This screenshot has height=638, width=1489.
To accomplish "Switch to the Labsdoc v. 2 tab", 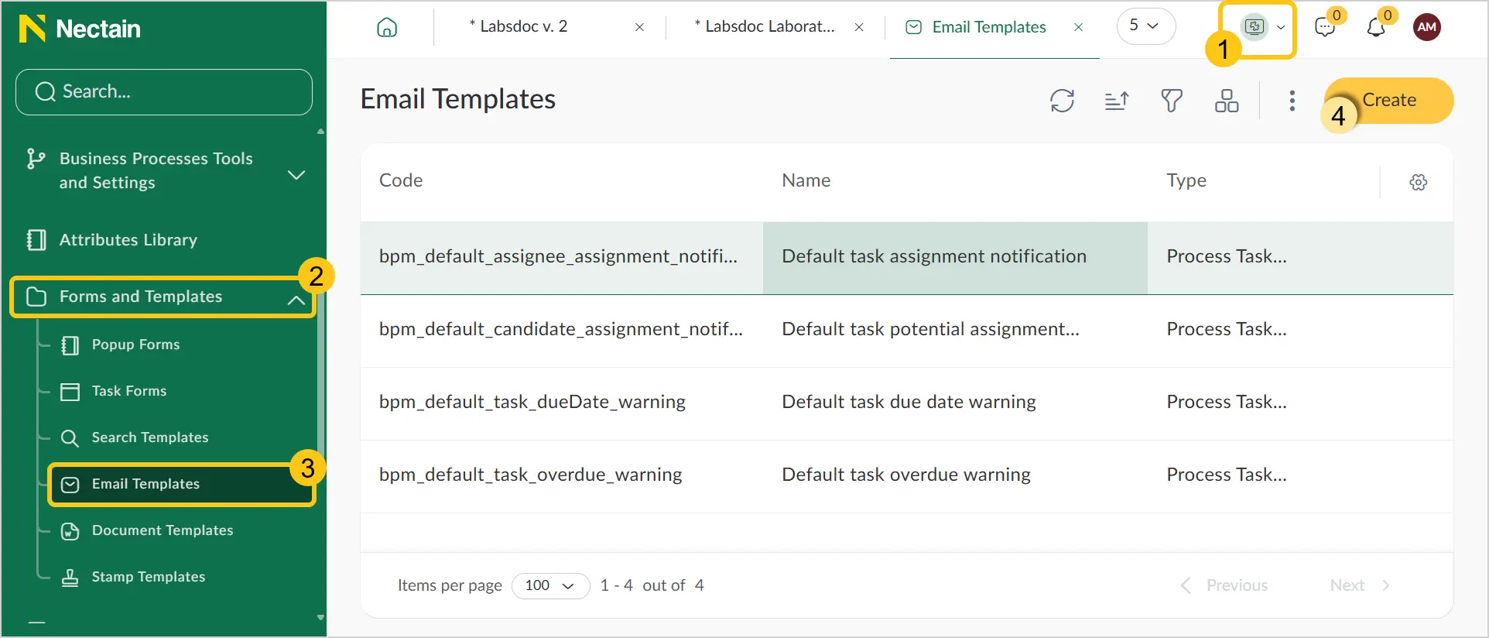I will (519, 26).
